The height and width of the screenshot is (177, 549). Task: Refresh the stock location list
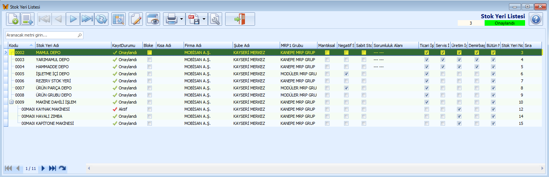point(101,19)
